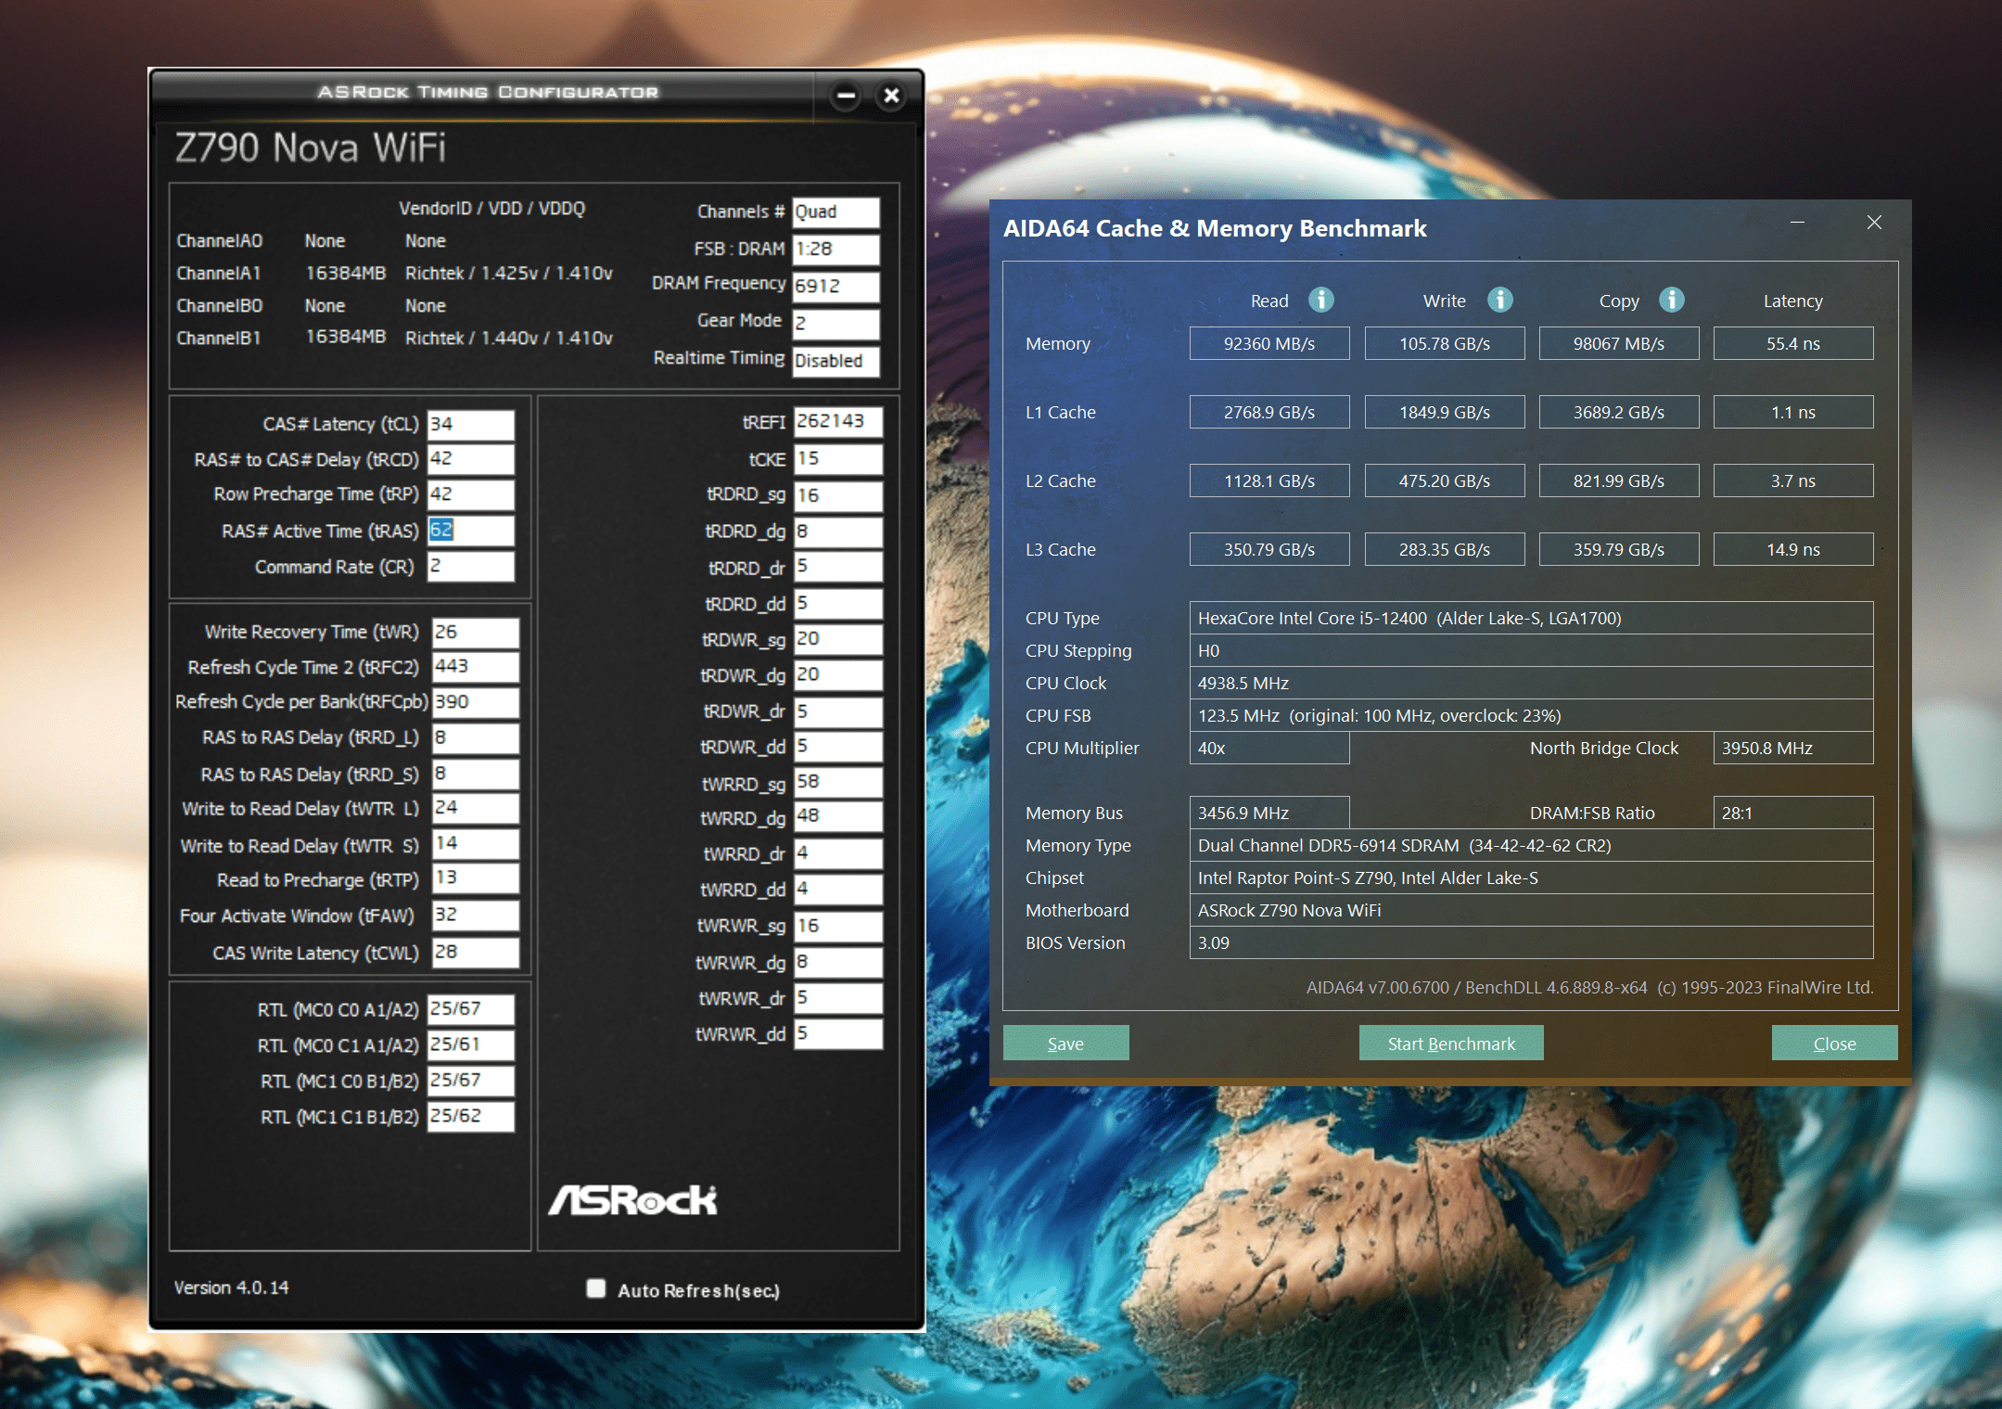This screenshot has height=1409, width=2002.
Task: Select the FSB : DRAM ratio field
Action: coord(835,250)
